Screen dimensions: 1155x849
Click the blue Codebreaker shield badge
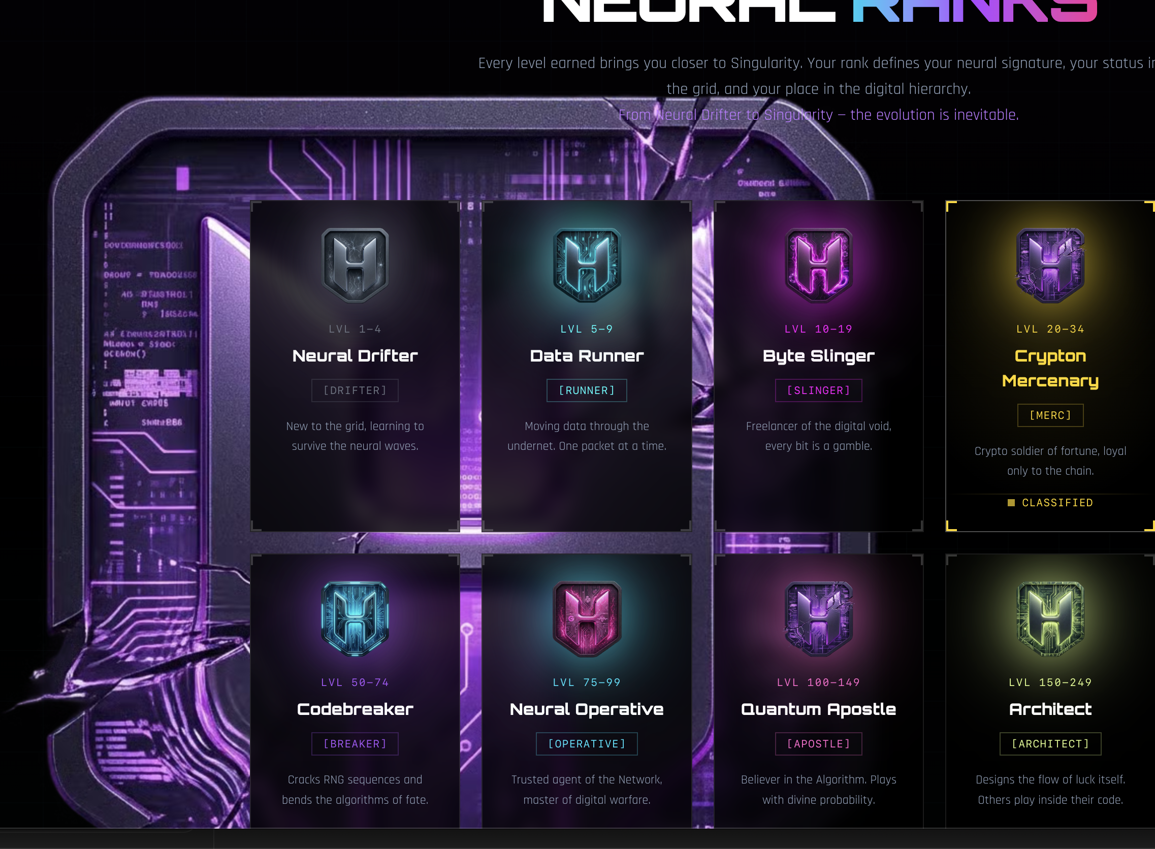point(355,618)
